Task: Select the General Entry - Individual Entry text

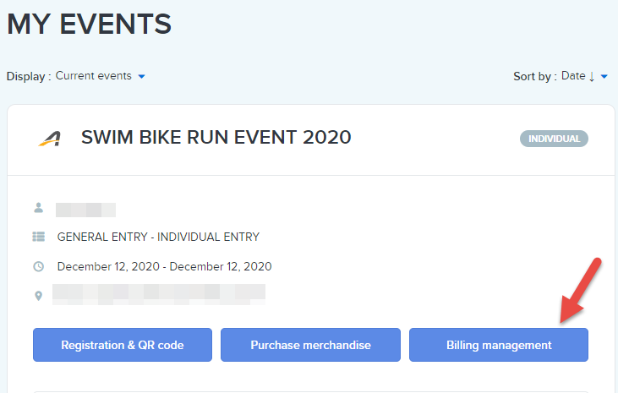Action: [x=158, y=237]
